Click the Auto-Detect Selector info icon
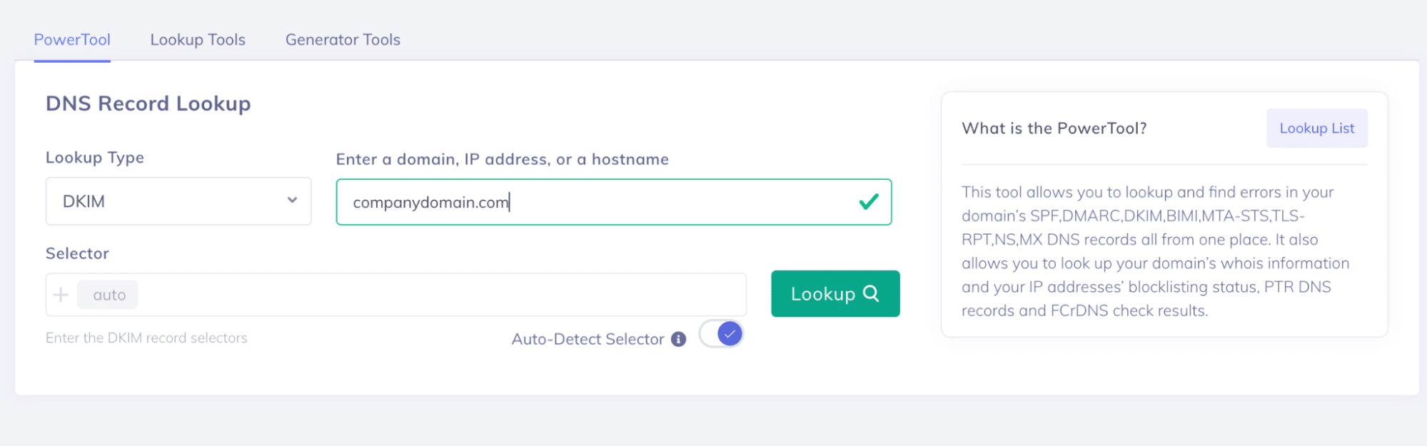The width and height of the screenshot is (1427, 446). (679, 339)
